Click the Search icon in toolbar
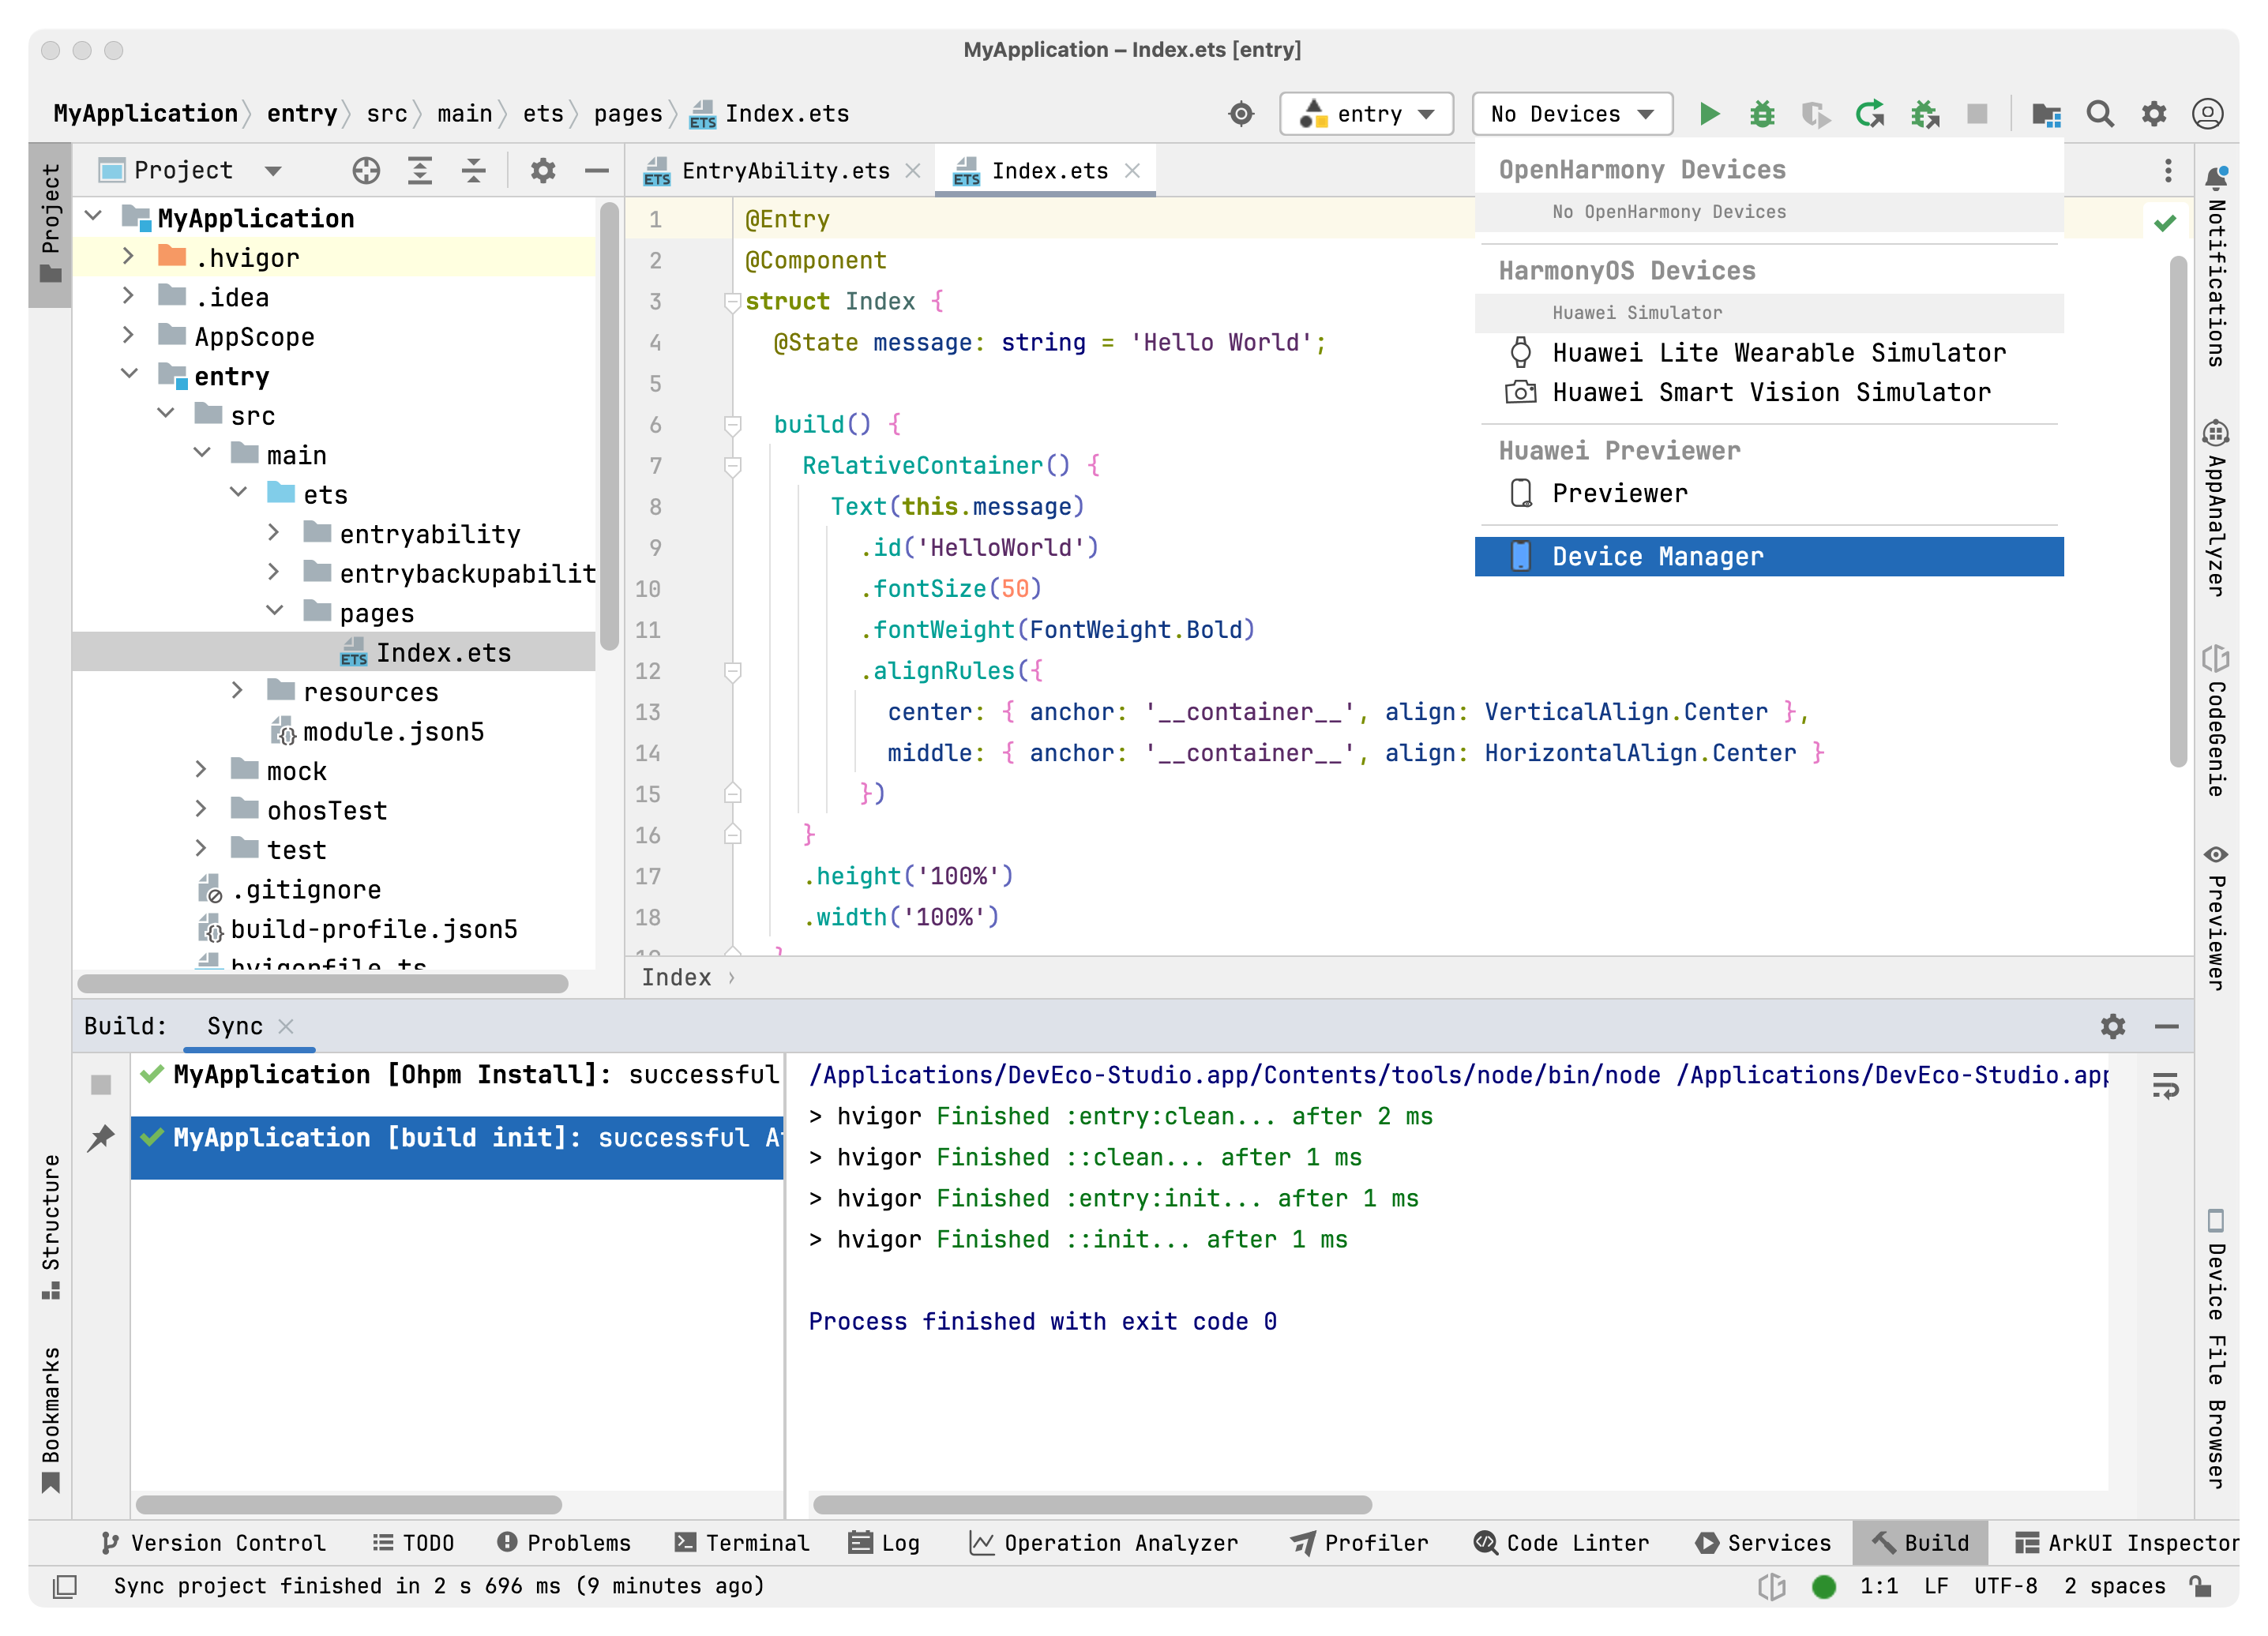The width and height of the screenshot is (2268, 1636). point(2101,113)
